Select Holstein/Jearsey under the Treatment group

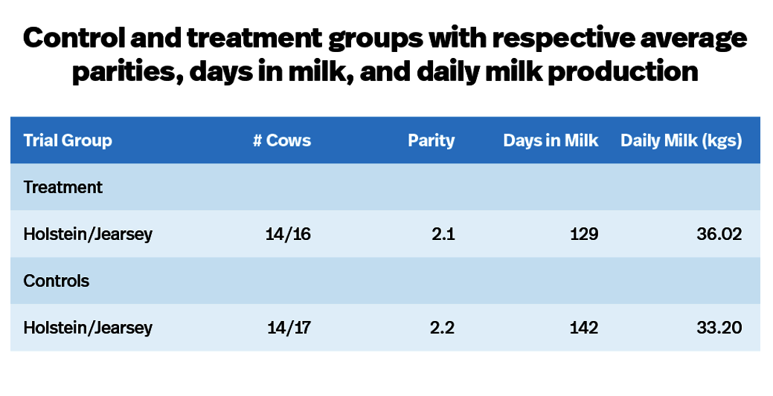coord(88,234)
